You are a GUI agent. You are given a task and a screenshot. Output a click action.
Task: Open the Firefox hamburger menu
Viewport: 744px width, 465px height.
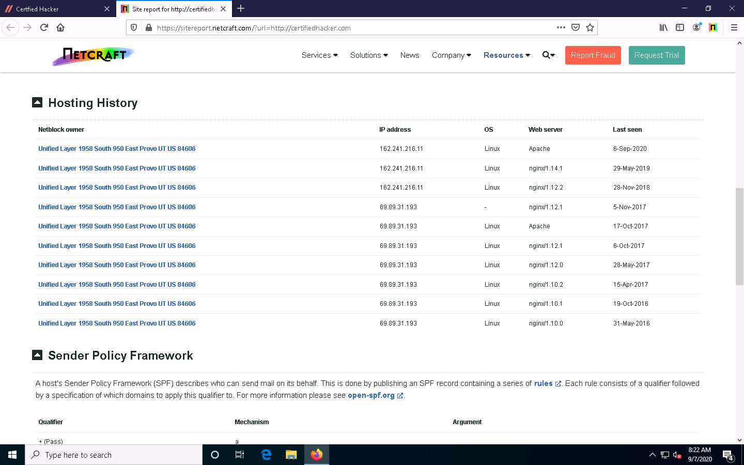coord(734,27)
